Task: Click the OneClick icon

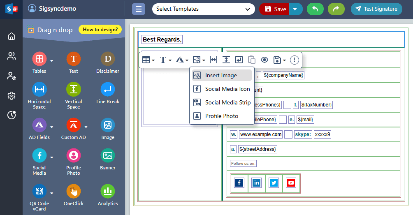Action: click(x=74, y=191)
